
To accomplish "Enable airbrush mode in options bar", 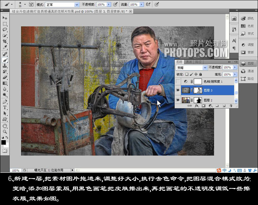I will pos(148,4).
